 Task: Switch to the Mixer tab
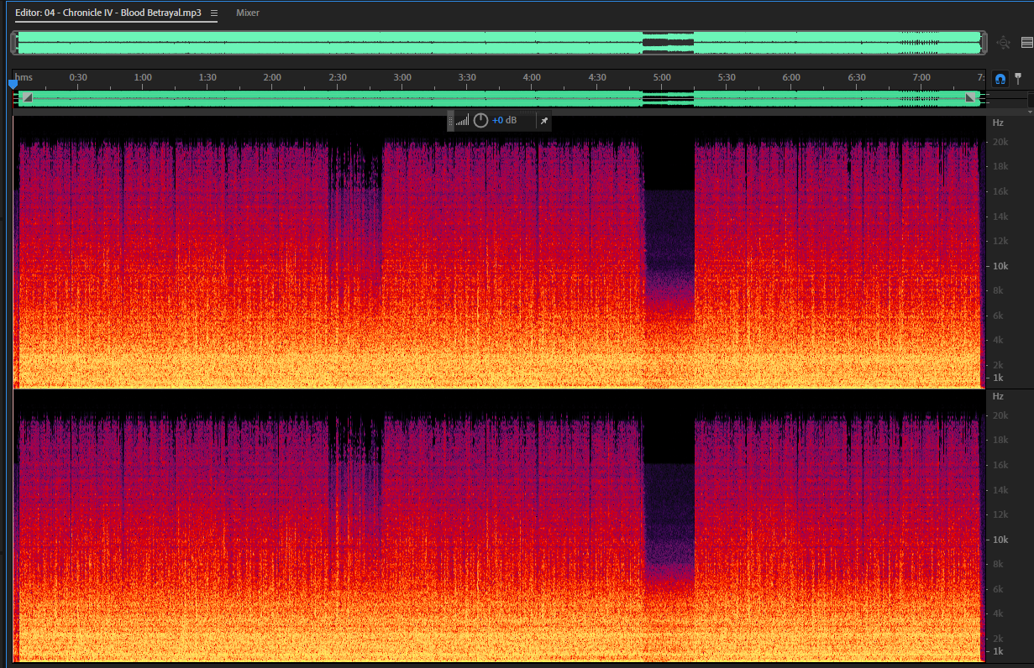pos(248,13)
